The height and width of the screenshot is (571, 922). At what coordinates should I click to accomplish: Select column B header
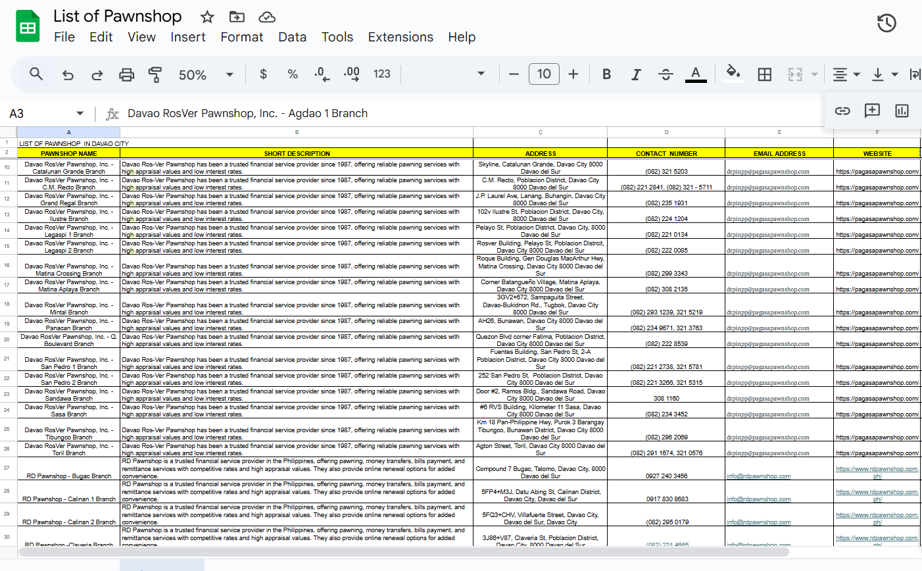coord(297,132)
